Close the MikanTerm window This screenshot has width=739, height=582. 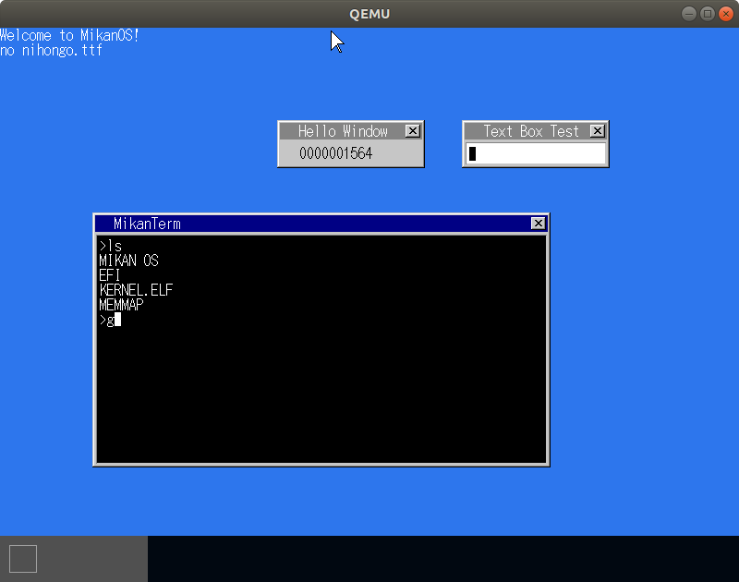(538, 224)
